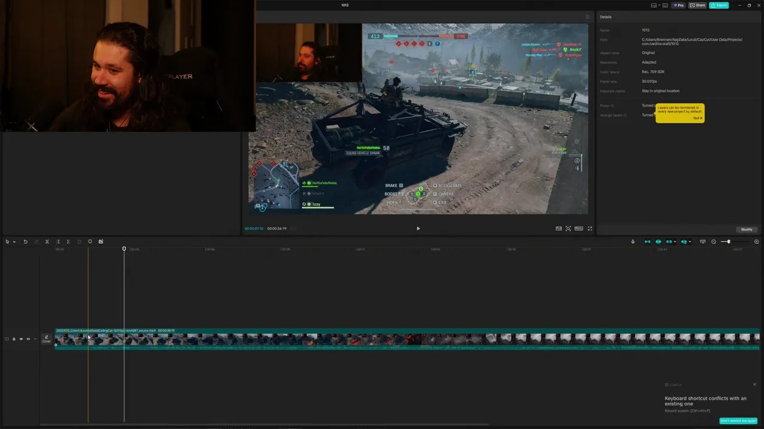Viewport: 764px width, 429px height.
Task: Expand the layout dropdown arrow
Action: point(660,5)
